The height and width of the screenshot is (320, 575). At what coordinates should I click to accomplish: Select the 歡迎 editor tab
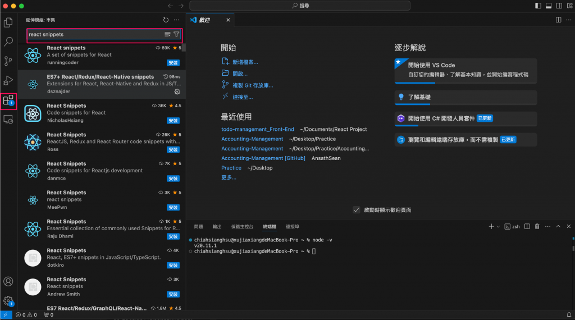pos(210,20)
